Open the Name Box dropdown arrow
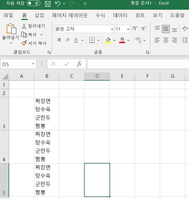 [33, 64]
